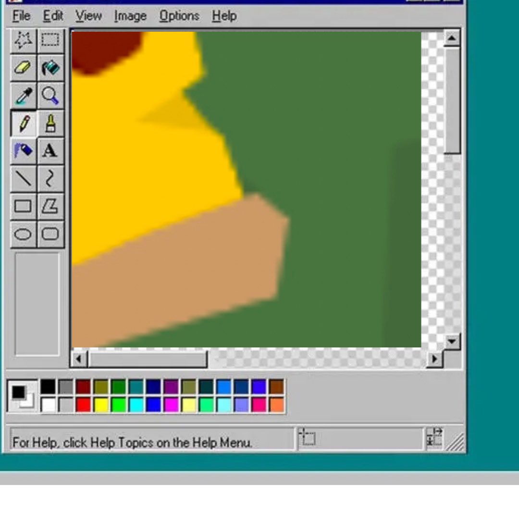Pick the Rectangle shape tool

point(23,207)
